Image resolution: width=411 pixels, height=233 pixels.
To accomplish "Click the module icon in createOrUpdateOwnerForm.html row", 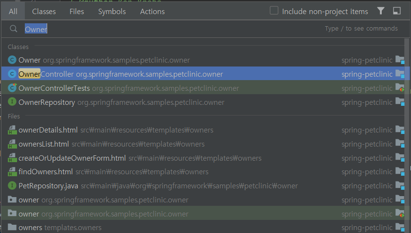I will point(400,158).
